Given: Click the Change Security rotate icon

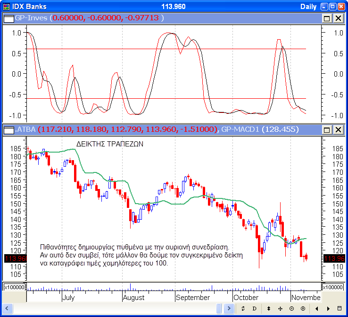Looking at the screenshot, I should point(242,308).
